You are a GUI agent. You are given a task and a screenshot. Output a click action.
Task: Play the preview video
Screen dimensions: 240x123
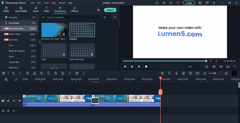[x=139, y=67]
